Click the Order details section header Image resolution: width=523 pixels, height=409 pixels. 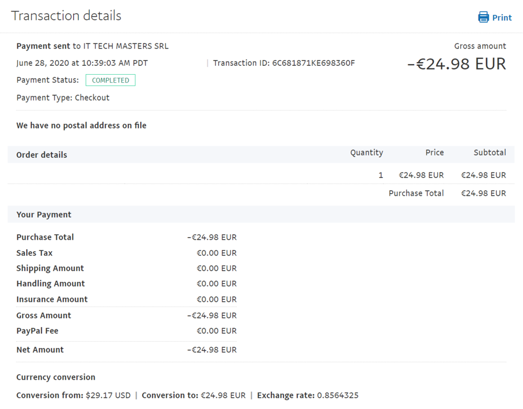click(42, 155)
